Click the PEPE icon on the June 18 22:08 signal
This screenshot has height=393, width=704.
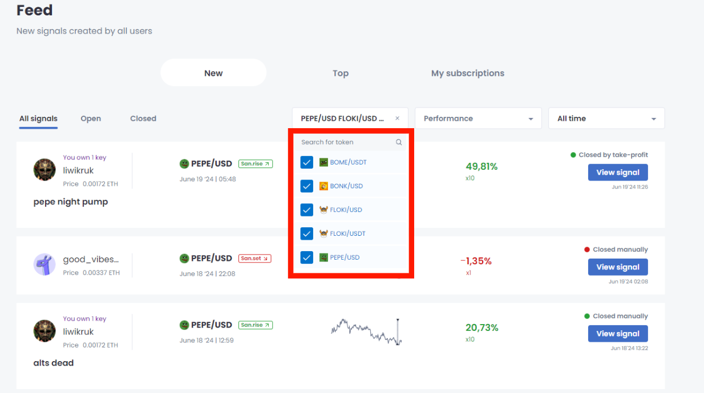(x=184, y=258)
